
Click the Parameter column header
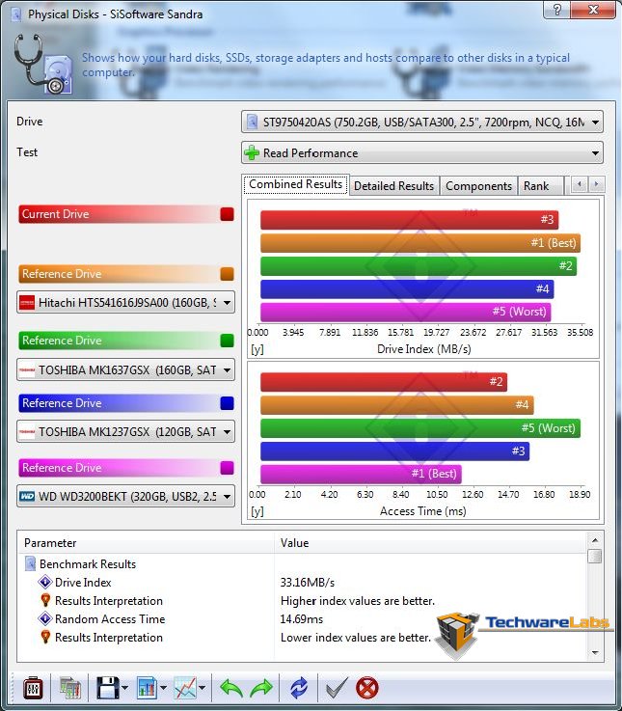146,543
